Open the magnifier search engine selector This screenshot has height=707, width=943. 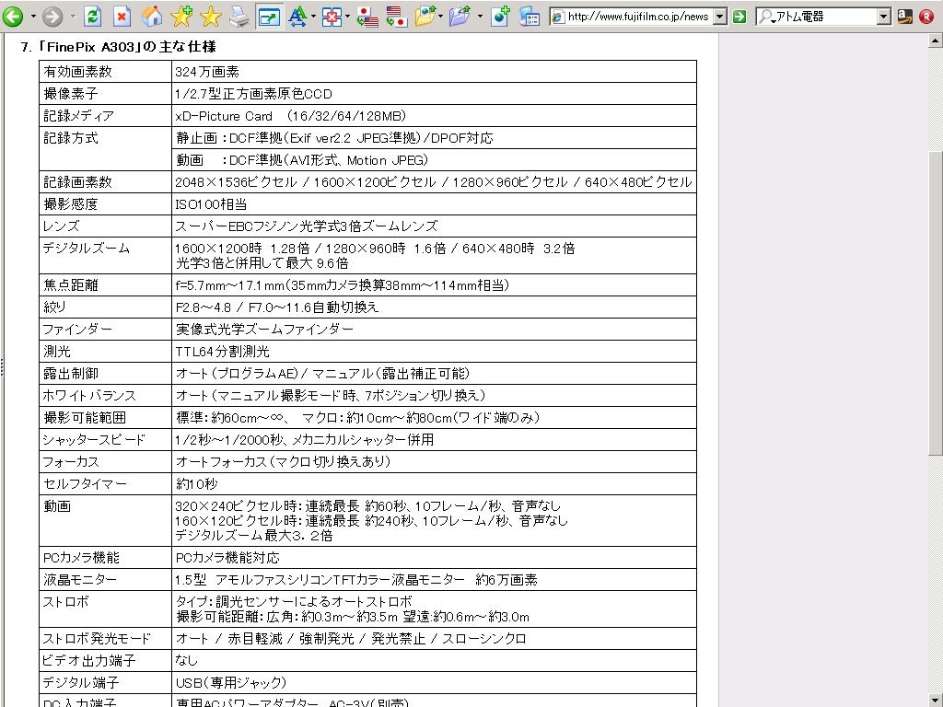coord(766,17)
